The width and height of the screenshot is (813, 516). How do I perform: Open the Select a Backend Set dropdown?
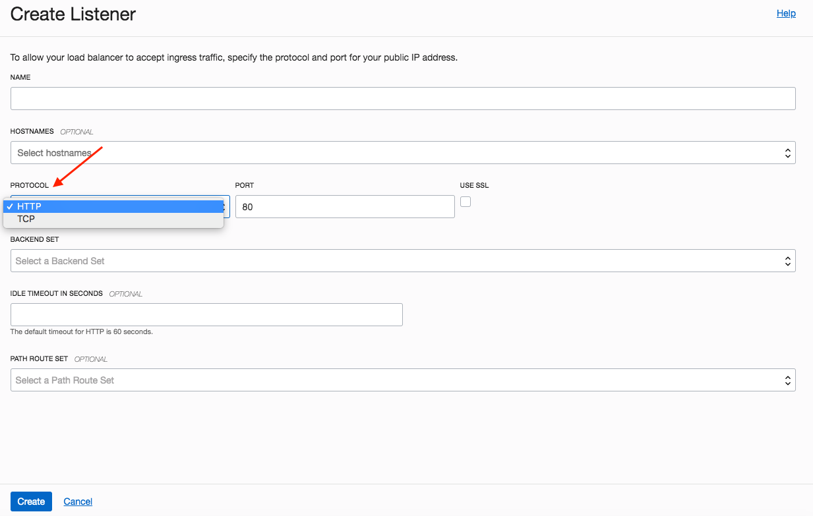click(x=396, y=261)
